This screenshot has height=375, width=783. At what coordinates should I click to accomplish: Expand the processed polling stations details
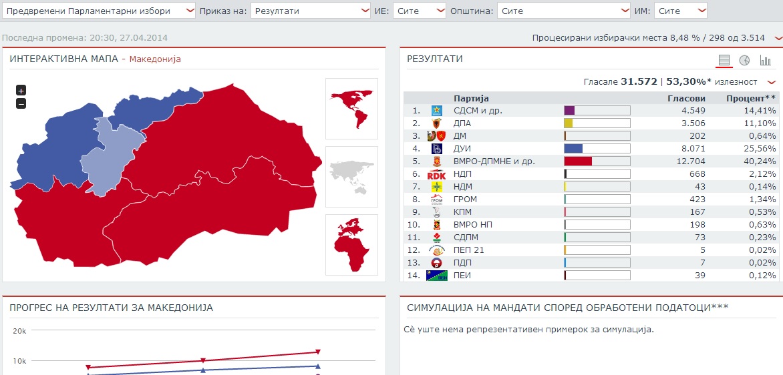point(778,38)
